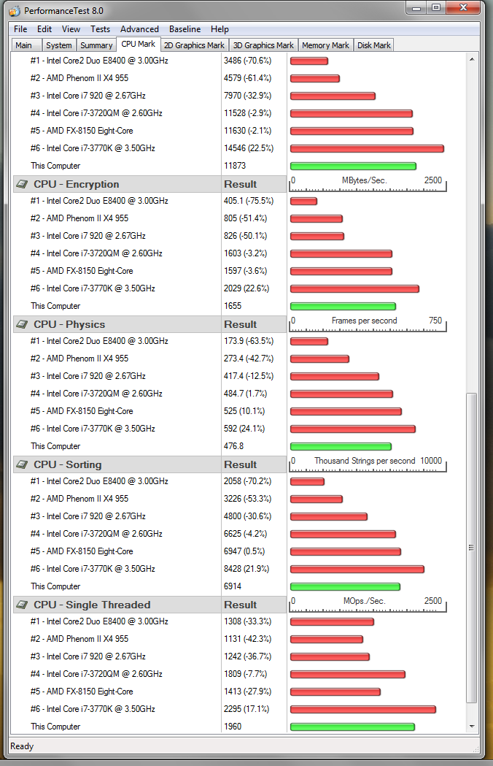The width and height of the screenshot is (493, 766).
Task: Click the scrollbar up arrow
Action: 472,59
